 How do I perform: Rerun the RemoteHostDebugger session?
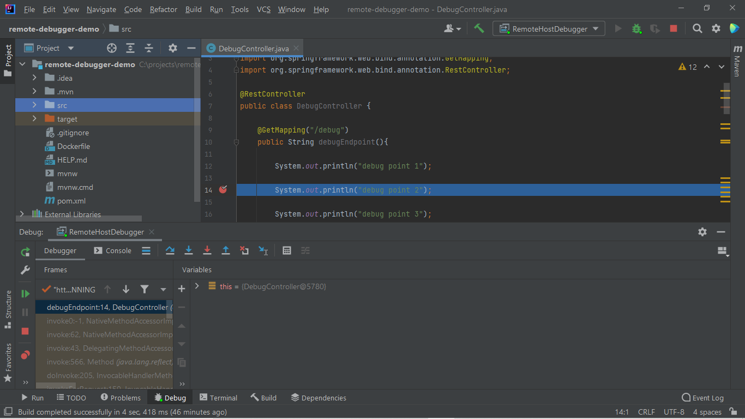(25, 252)
